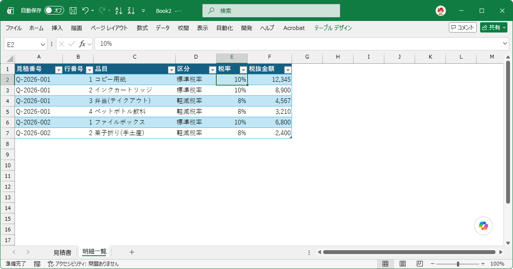
Task: Open the テーブル デザイン ribbon tab
Action: tap(333, 28)
